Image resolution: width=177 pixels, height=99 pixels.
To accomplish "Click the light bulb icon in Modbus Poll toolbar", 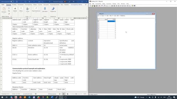I will (132, 6).
